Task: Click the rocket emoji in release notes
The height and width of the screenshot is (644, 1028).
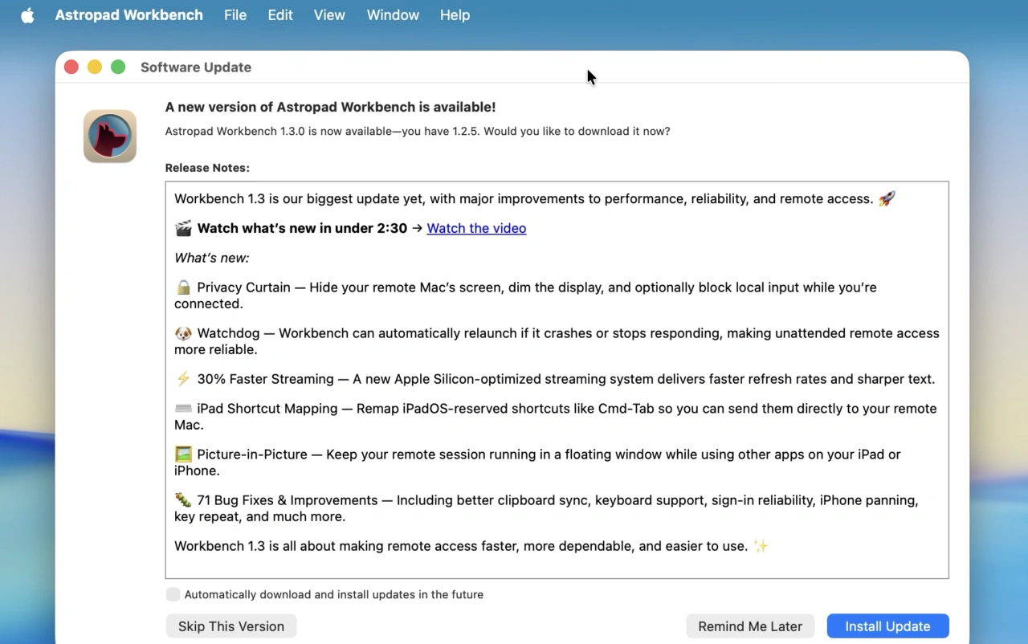Action: tap(887, 198)
